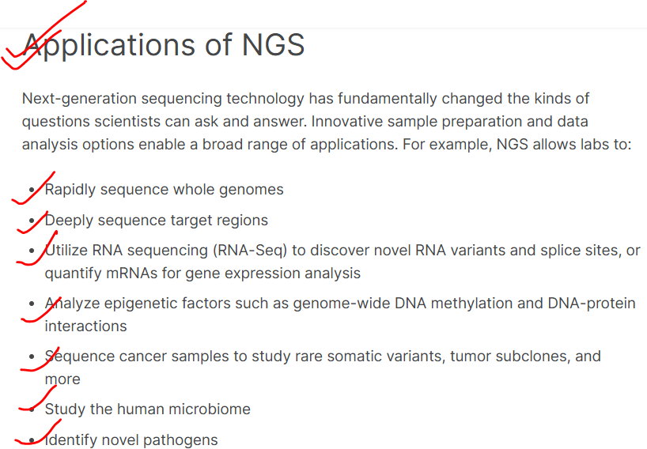The height and width of the screenshot is (449, 647).
Task: Click the Applications of NGS heading
Action: pyautogui.click(x=164, y=45)
